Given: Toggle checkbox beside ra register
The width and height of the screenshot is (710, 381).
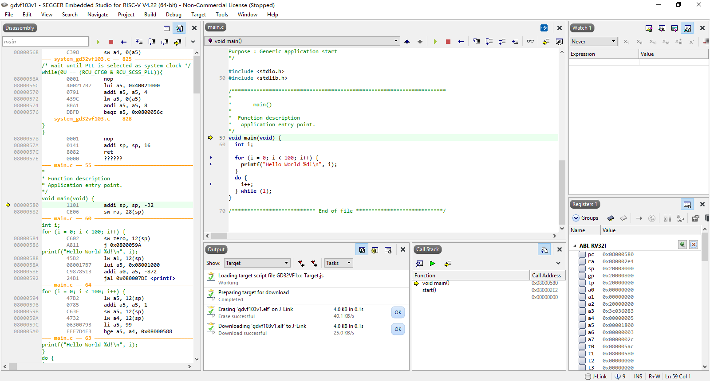Looking at the screenshot, I should click(582, 261).
